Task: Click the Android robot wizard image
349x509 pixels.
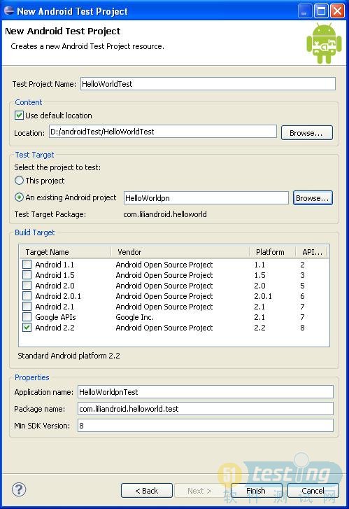Action: tap(324, 43)
